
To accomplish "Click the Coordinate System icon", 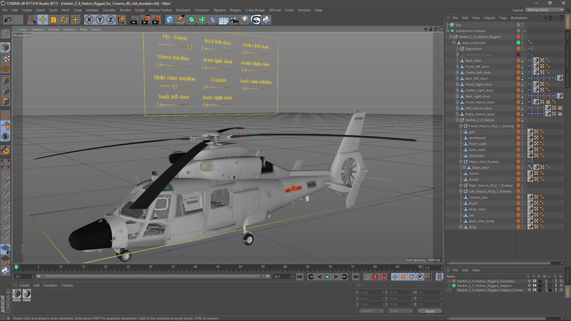I will (121, 20).
